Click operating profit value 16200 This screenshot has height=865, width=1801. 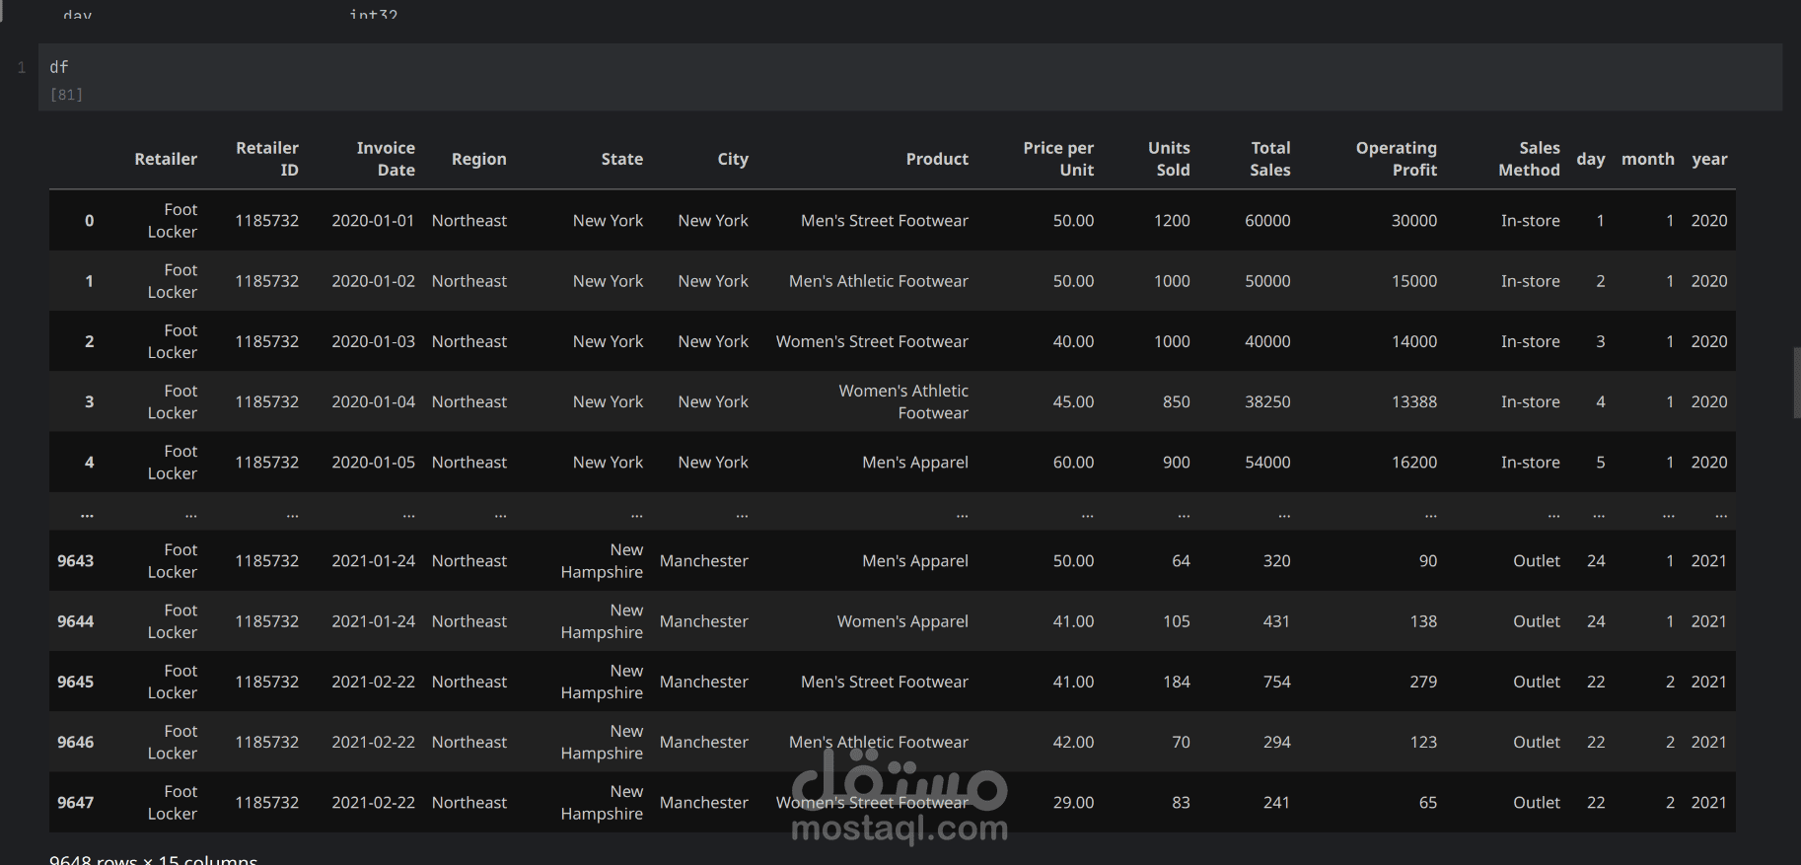1414,463
